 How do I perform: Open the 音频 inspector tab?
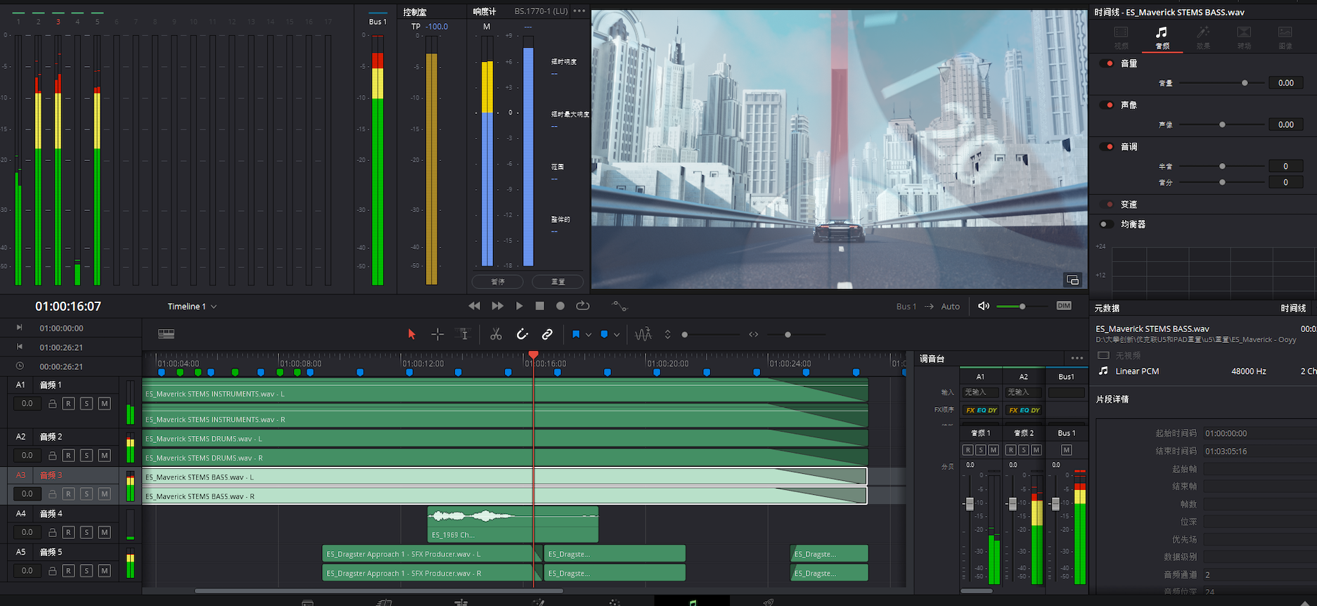coord(1162,38)
